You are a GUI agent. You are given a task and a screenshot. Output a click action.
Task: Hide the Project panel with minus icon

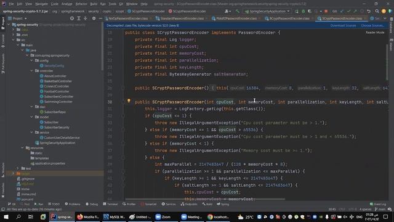[100, 18]
